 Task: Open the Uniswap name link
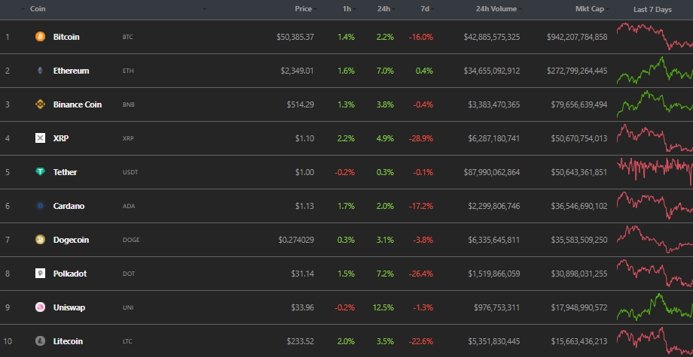point(70,307)
